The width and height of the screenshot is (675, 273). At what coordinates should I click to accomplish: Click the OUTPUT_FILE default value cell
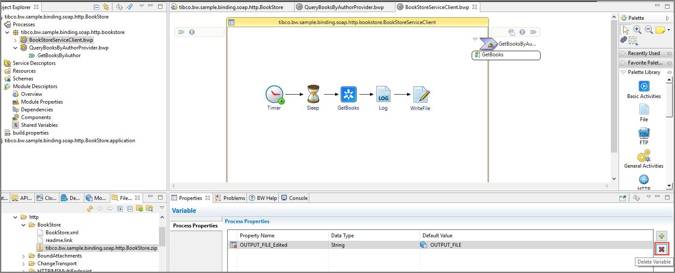536,245
